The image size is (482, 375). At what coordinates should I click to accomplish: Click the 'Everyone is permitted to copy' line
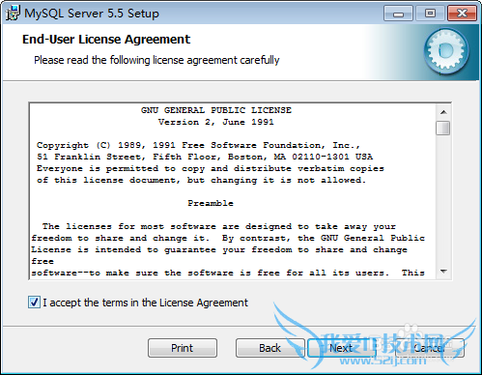211,168
